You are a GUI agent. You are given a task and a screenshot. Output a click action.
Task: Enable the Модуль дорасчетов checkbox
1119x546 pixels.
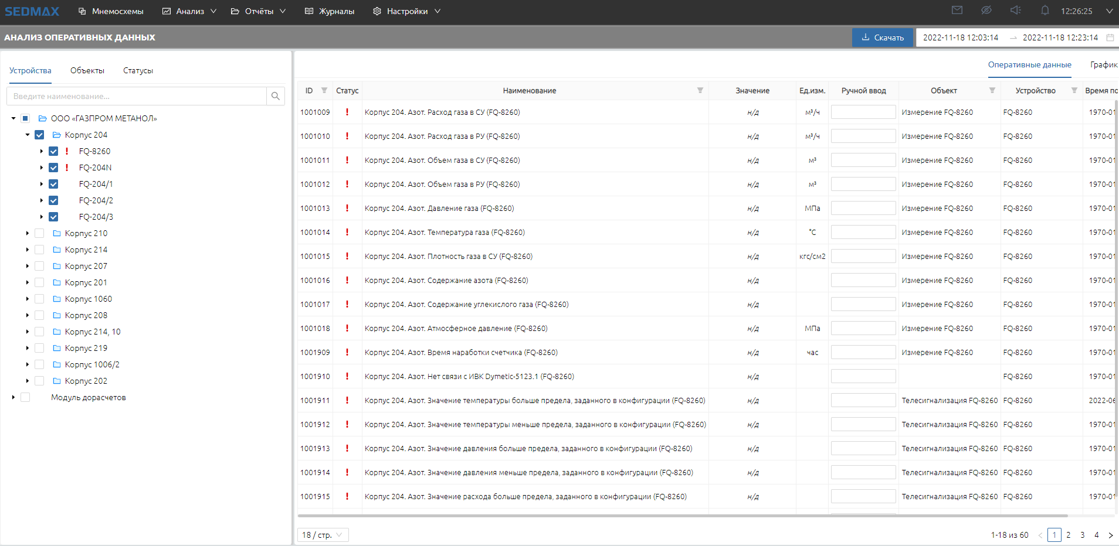pos(25,397)
